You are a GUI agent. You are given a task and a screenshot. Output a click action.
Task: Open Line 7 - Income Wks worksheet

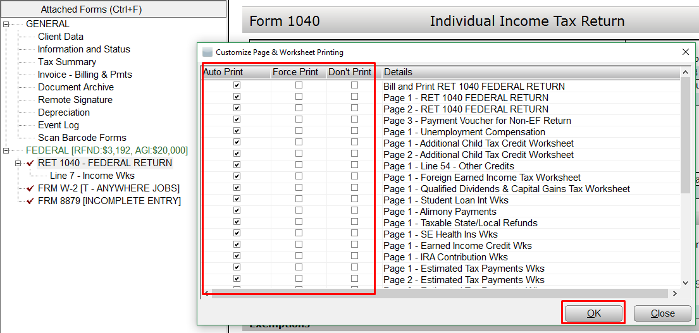[92, 176]
